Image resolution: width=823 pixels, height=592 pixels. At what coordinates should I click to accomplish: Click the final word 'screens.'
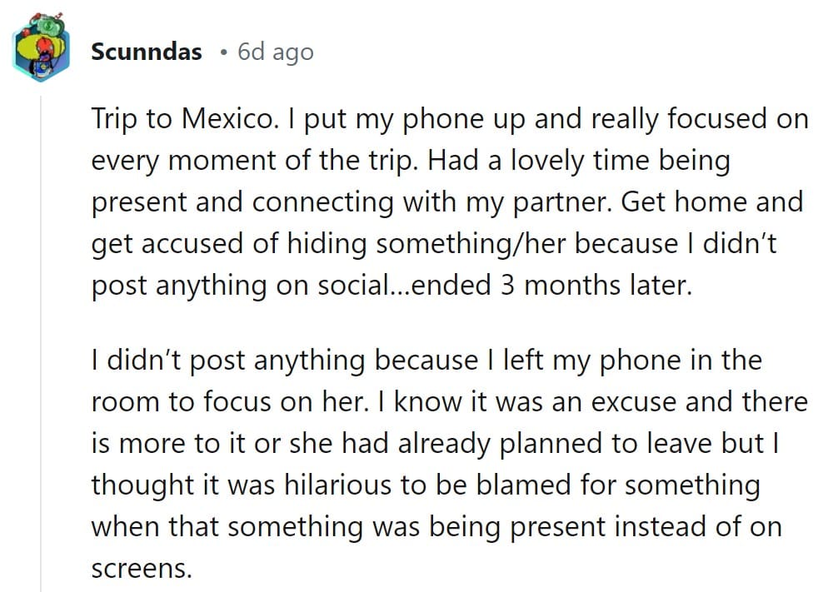(x=142, y=569)
